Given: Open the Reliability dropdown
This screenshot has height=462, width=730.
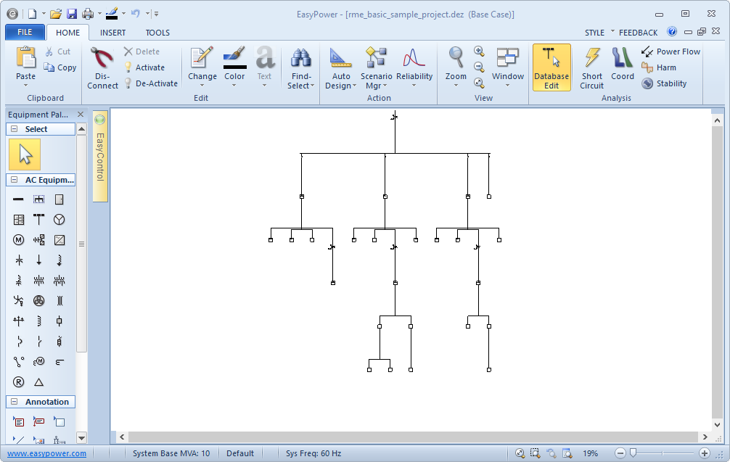Looking at the screenshot, I should [414, 67].
